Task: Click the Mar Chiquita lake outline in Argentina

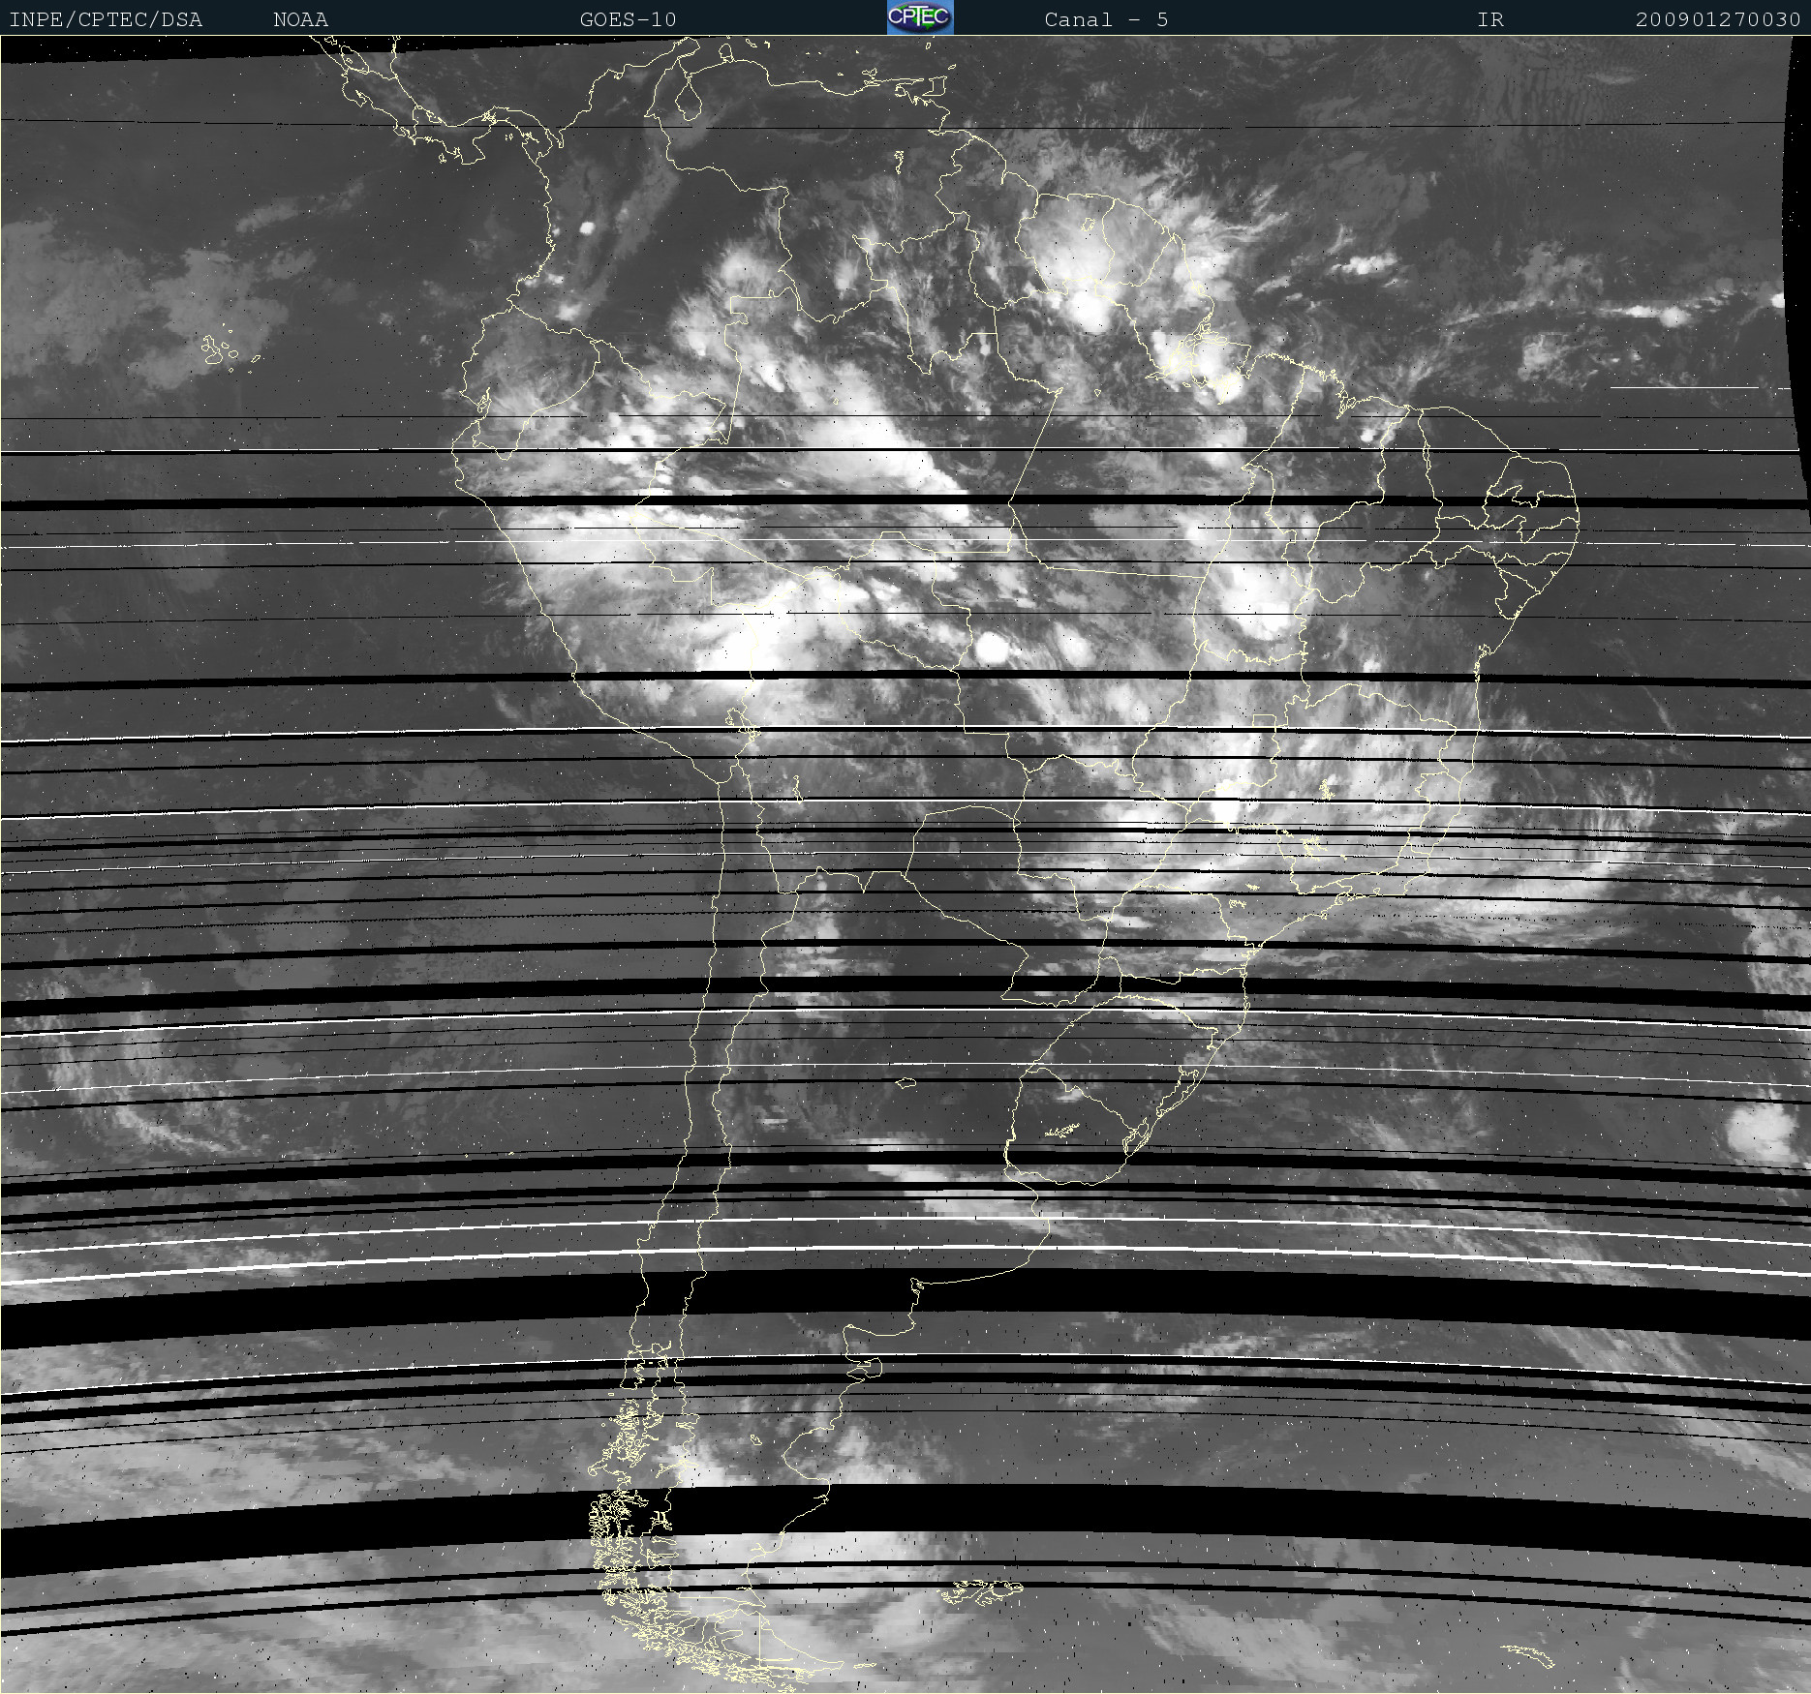Action: pyautogui.click(x=905, y=1082)
